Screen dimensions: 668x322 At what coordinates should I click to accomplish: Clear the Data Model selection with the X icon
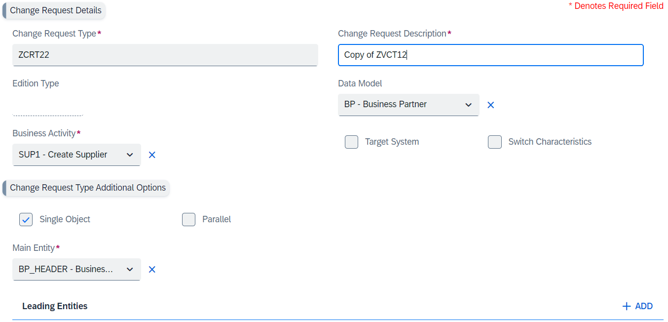[x=490, y=105]
